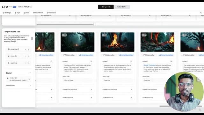Open the campfire close-up shot thumbnail
The image size is (204, 115).
117,42
